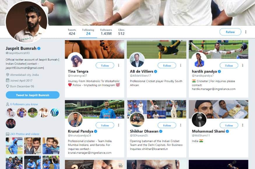The width and height of the screenshot is (255, 169).
Task: Open AB de Villiers card's three-dot menu
Action: [x=180, y=66]
